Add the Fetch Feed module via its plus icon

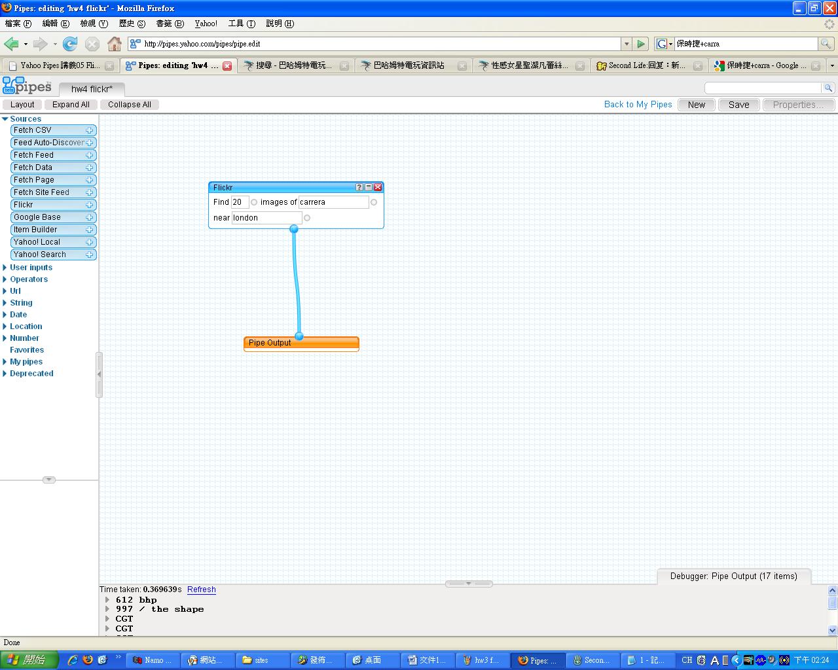[x=90, y=155]
